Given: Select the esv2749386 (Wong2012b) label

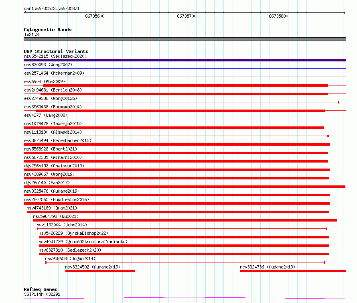Looking at the screenshot, I should [51, 98].
